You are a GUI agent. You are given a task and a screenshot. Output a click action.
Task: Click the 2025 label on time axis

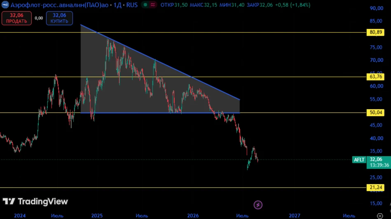coord(97,216)
